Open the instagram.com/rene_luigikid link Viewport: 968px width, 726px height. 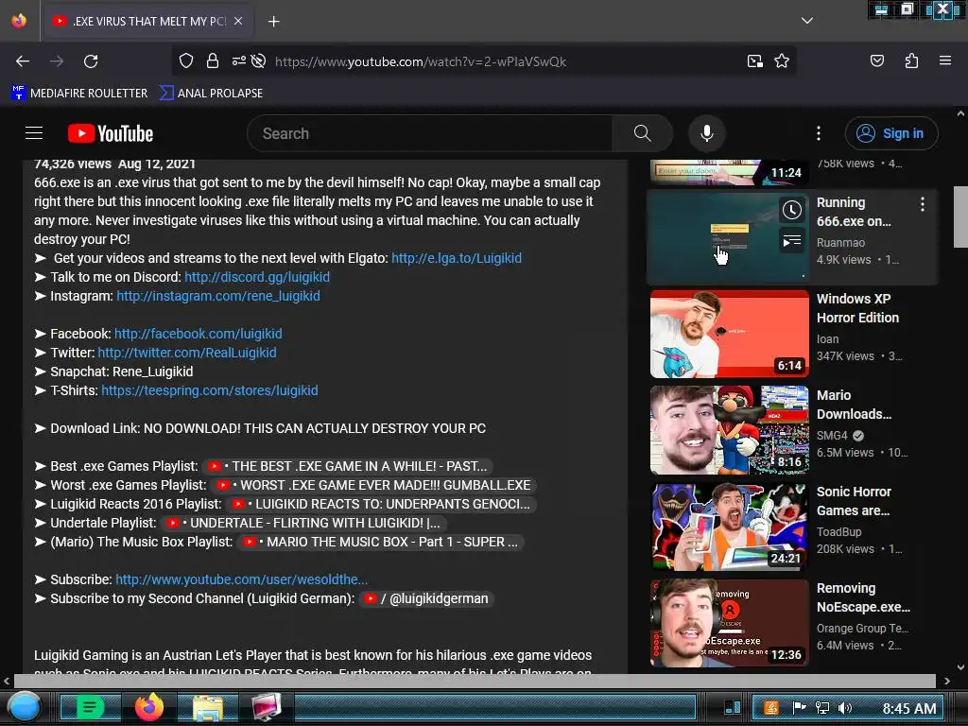(218, 296)
